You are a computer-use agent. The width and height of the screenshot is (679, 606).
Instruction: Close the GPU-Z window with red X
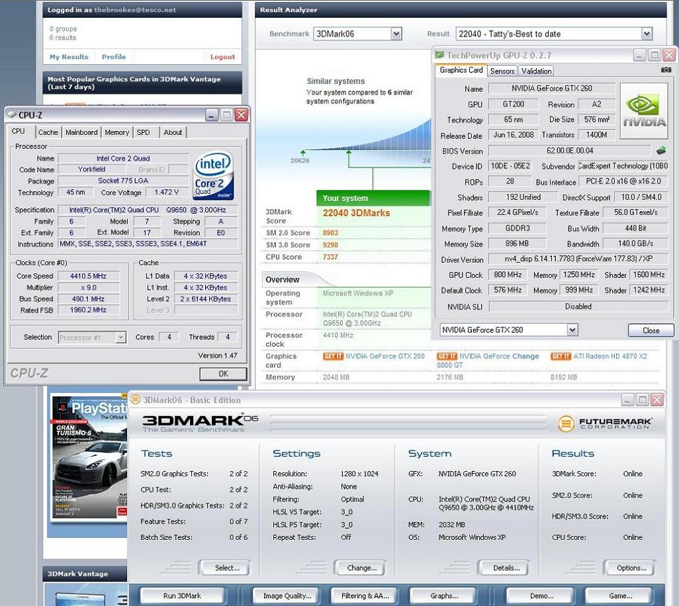(x=669, y=55)
